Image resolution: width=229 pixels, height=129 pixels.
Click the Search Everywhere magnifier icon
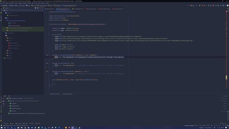[225, 6]
